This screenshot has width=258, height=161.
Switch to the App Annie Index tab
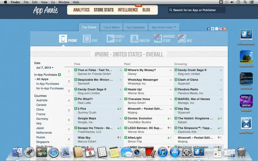164,27
